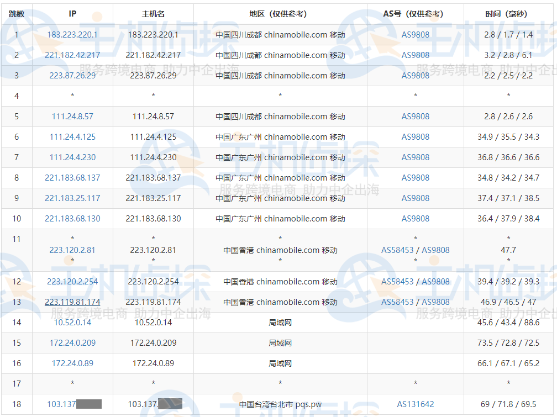The image size is (557, 417).
Task: Click the underlined 223.119.81.174 IP link
Action: click(x=72, y=302)
